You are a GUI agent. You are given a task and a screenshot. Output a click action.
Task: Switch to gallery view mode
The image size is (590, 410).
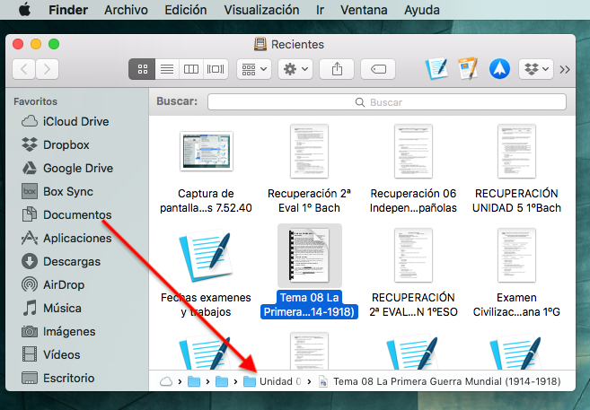tap(216, 69)
